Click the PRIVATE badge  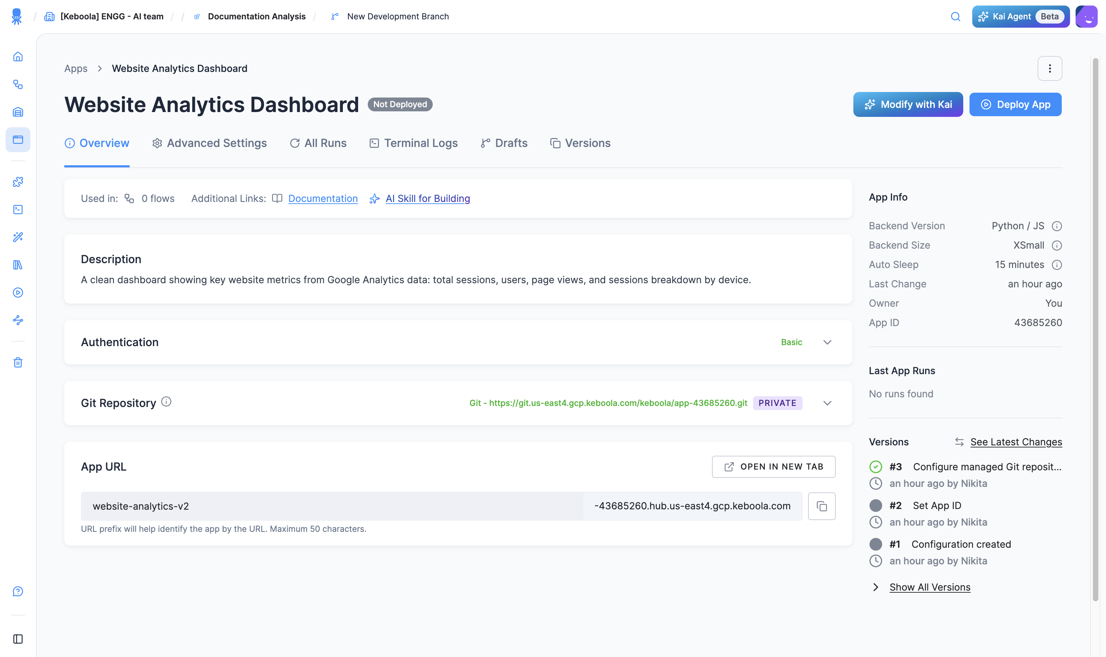(777, 403)
